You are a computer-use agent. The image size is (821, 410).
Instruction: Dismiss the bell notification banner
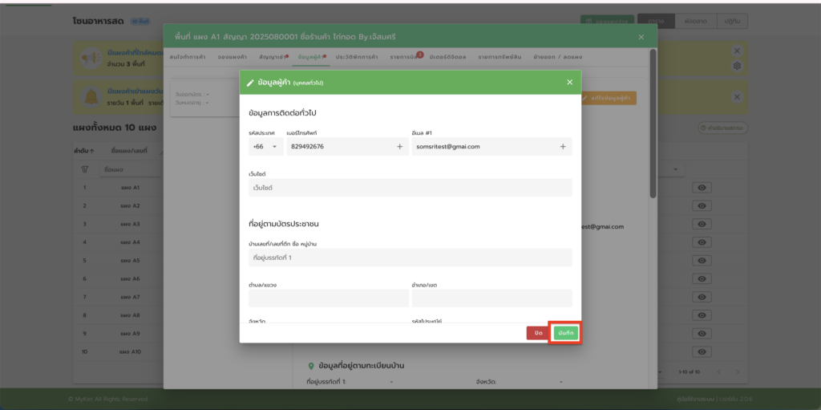[737, 97]
